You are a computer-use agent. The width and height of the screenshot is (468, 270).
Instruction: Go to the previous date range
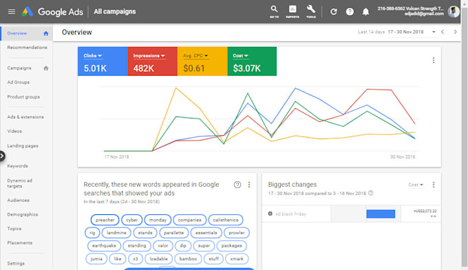pos(443,32)
